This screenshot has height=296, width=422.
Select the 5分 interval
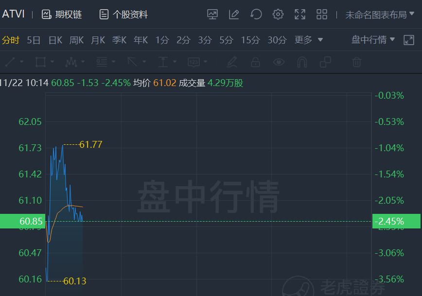click(226, 40)
